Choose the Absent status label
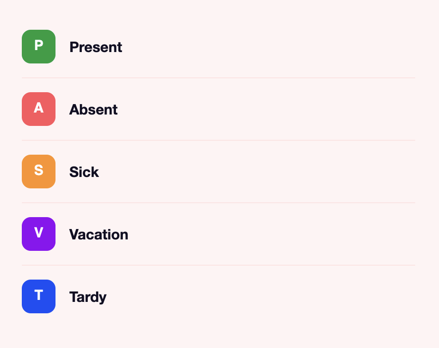439x348 pixels. point(94,110)
